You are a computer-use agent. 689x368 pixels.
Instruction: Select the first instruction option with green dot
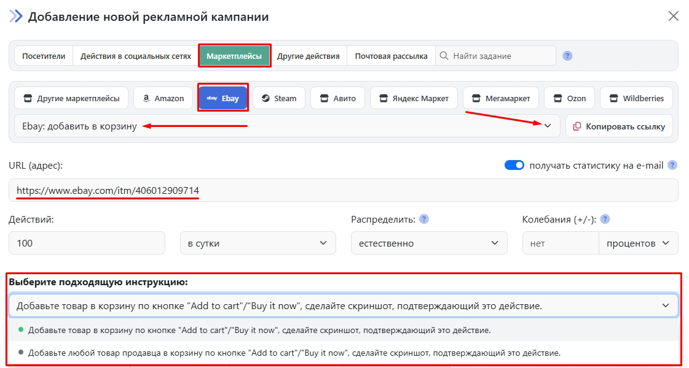tap(258, 330)
